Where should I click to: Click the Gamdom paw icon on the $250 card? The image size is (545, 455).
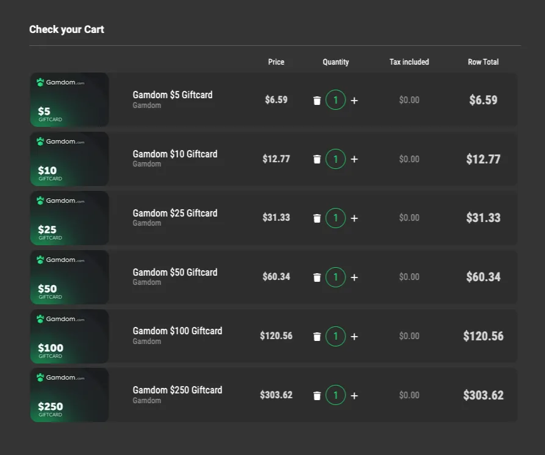[x=40, y=377]
